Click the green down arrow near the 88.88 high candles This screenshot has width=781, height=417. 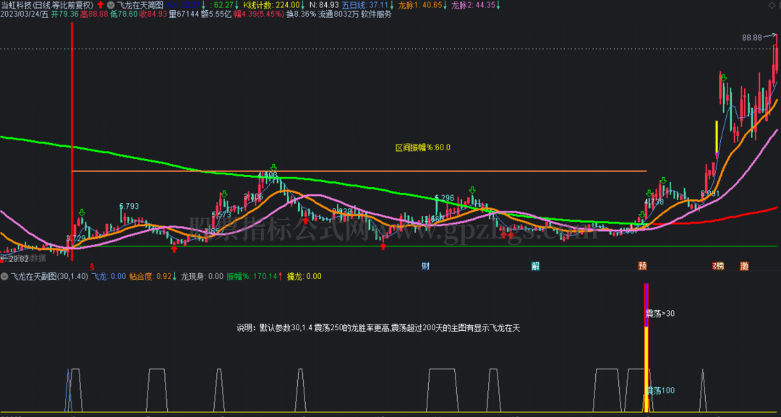(724, 77)
